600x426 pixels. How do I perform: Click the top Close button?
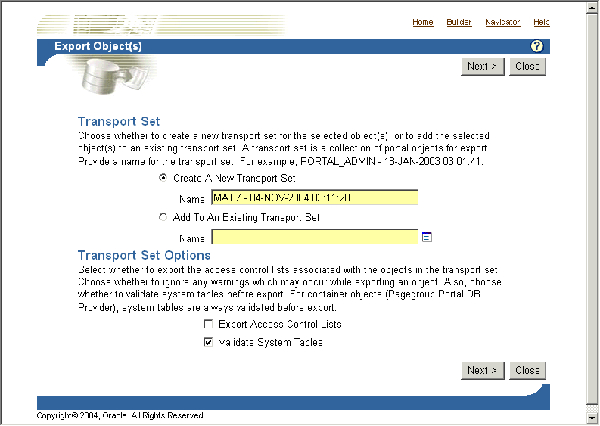[x=527, y=67]
